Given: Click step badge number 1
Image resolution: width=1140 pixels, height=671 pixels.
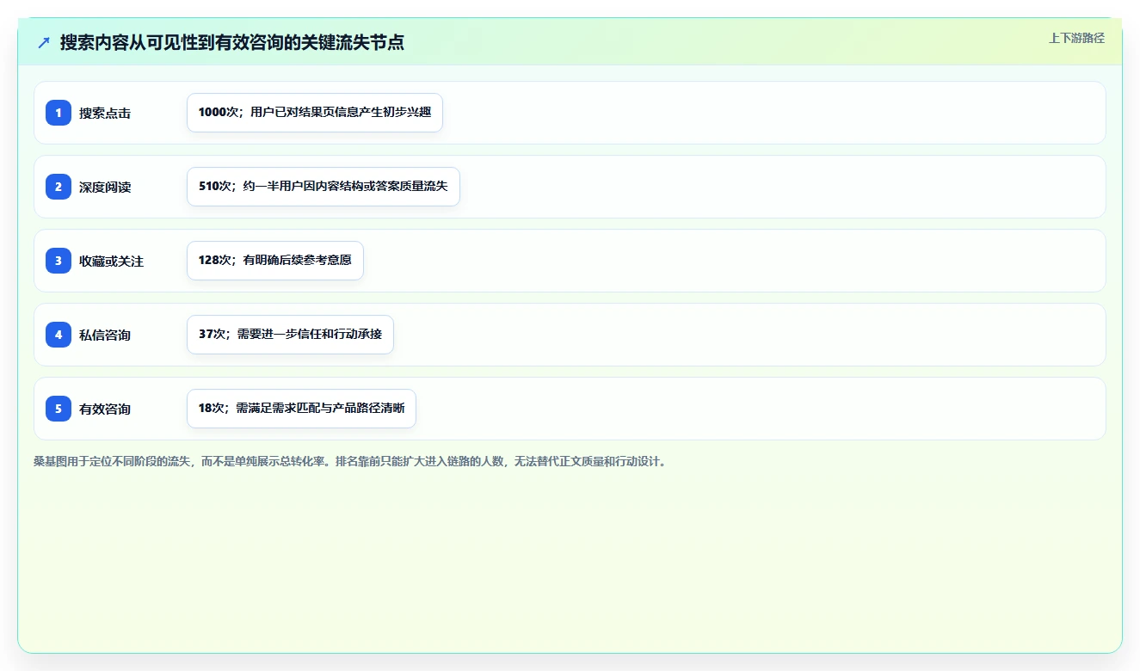Looking at the screenshot, I should click(59, 113).
